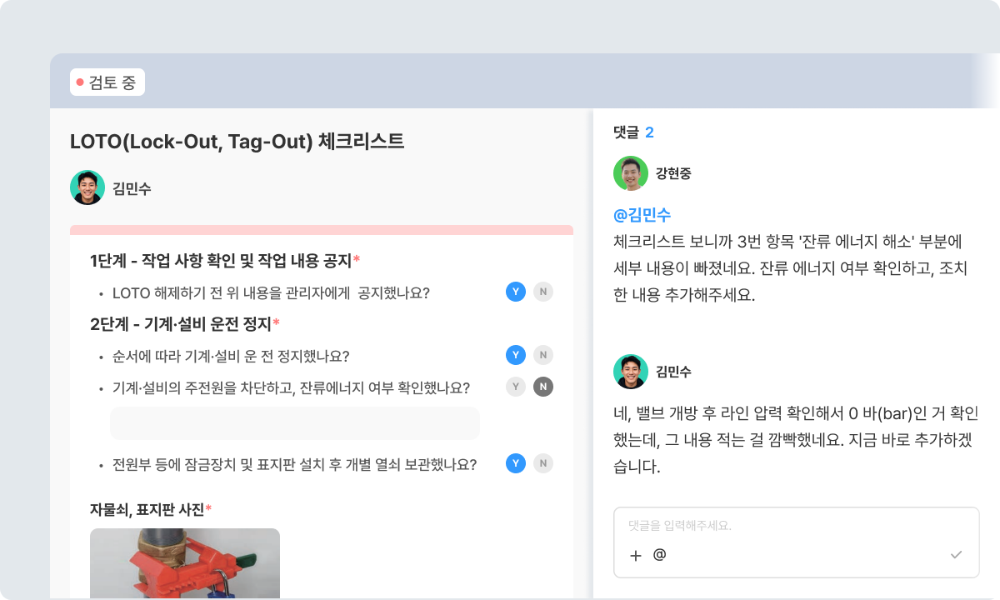Select N for LOTO 해제하기 전 question
The image size is (1000, 600).
(x=543, y=292)
